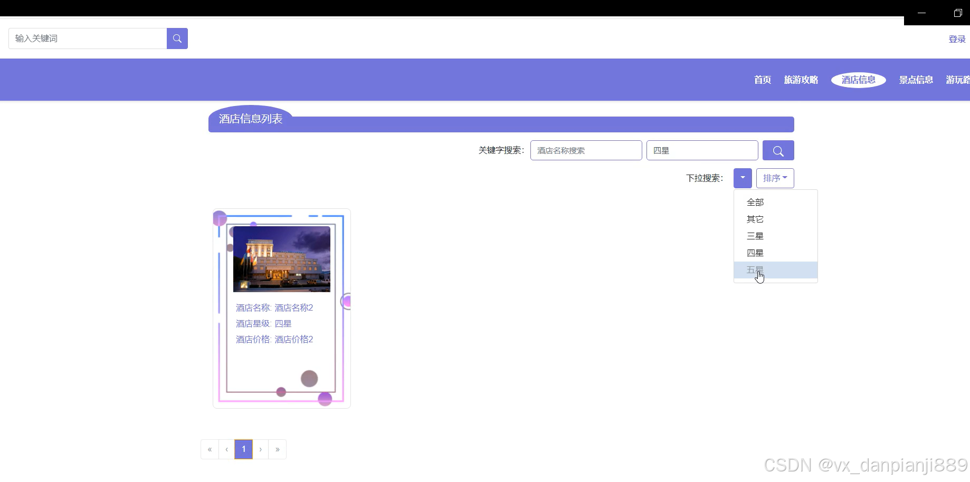Select page 1 in pagination
The width and height of the screenshot is (970, 482).
pos(244,449)
